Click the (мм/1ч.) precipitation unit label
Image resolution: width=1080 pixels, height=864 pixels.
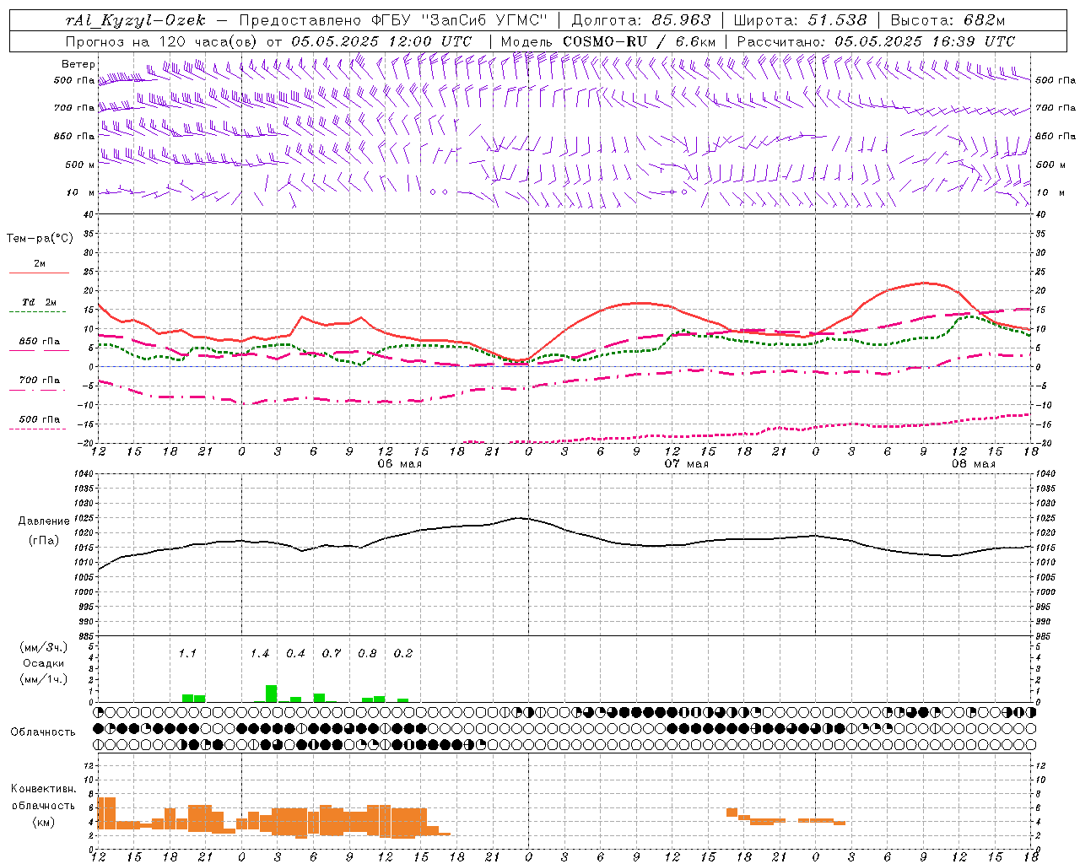click(x=43, y=679)
